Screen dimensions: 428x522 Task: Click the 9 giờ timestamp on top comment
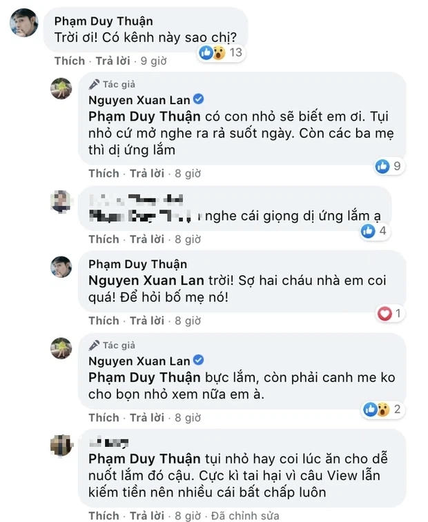(153, 61)
